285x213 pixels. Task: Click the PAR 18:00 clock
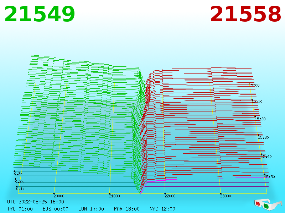click(127, 209)
